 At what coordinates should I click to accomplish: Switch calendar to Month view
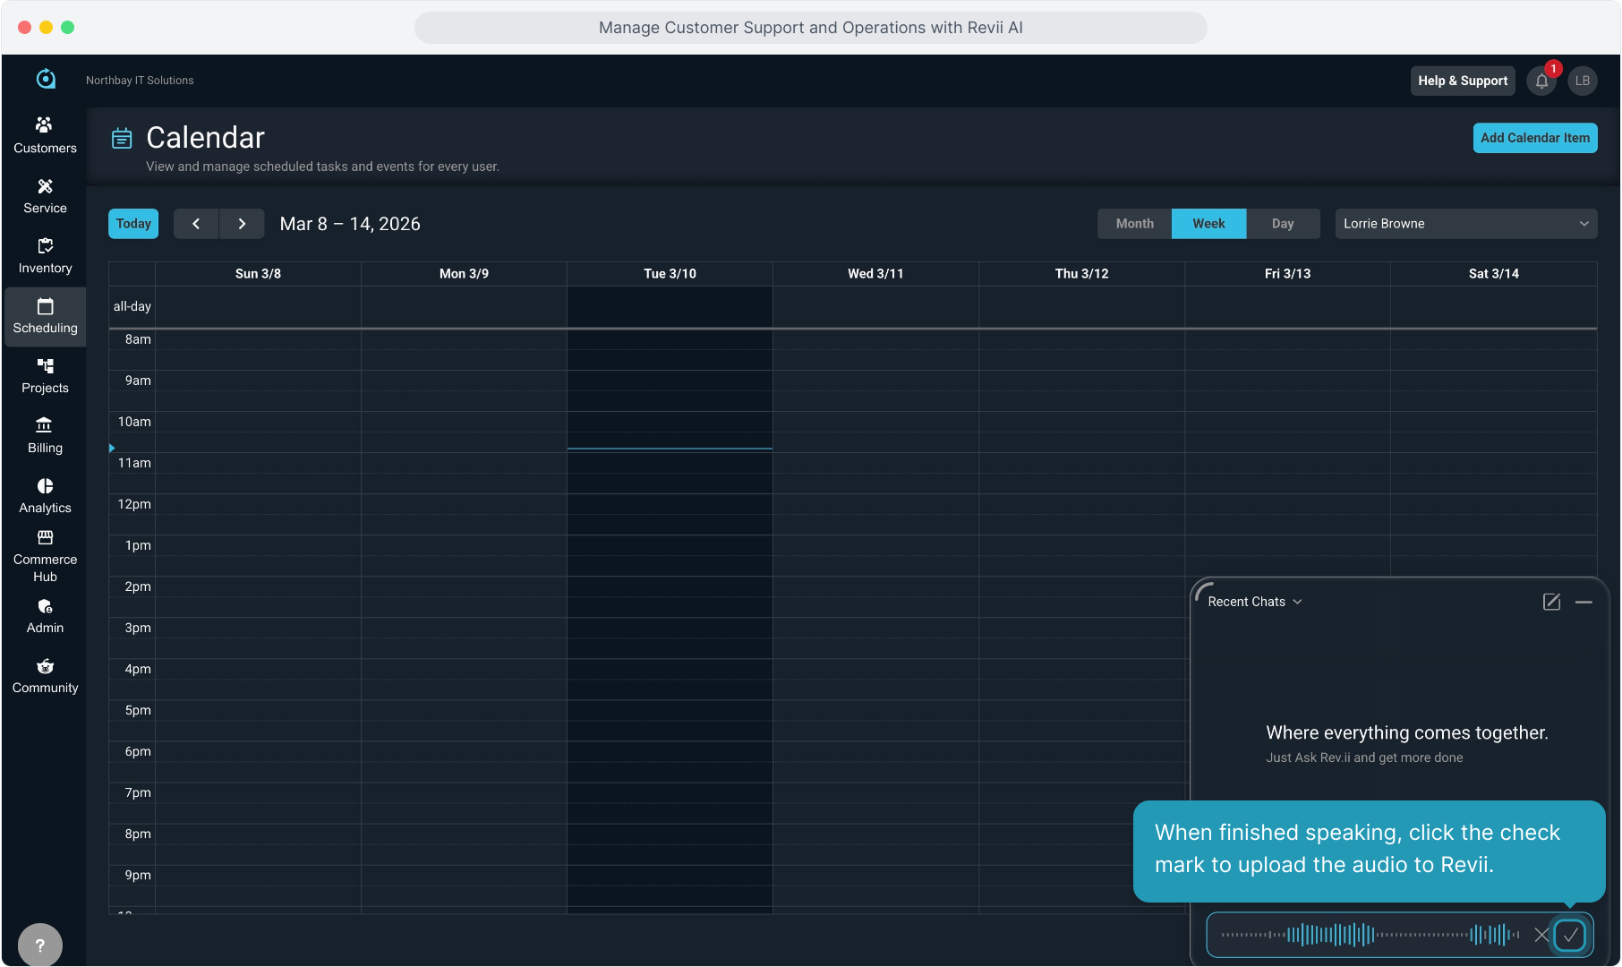(x=1134, y=224)
